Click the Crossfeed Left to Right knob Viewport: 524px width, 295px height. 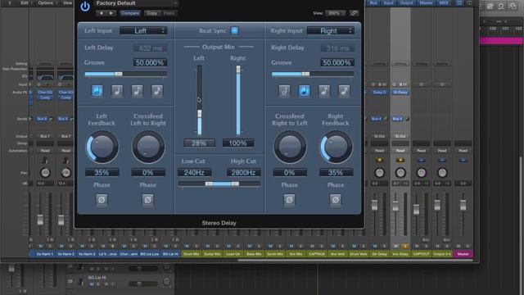pyautogui.click(x=148, y=147)
